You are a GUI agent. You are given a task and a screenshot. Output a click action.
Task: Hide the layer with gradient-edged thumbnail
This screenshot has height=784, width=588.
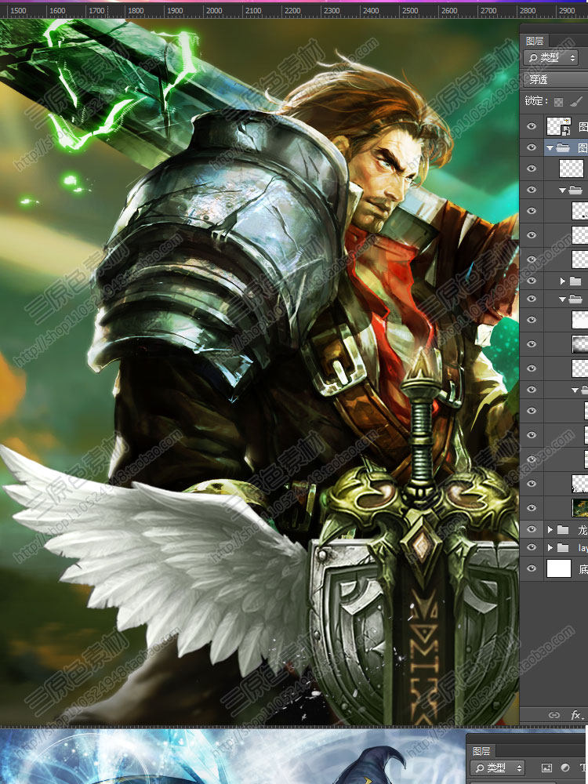[x=532, y=344]
